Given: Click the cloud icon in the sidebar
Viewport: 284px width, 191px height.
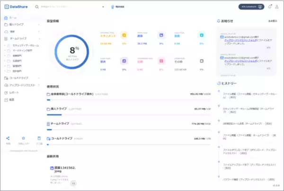Looking at the screenshot, I should pyautogui.click(x=6, y=32).
